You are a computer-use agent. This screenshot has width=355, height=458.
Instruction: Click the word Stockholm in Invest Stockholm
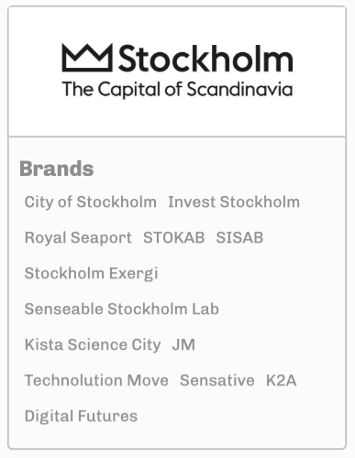(x=260, y=202)
